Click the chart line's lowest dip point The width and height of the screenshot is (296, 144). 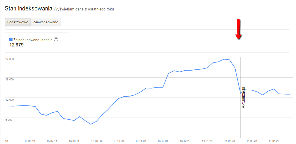coord(91,124)
